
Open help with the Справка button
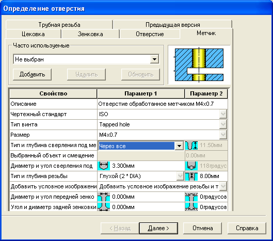tap(247, 228)
